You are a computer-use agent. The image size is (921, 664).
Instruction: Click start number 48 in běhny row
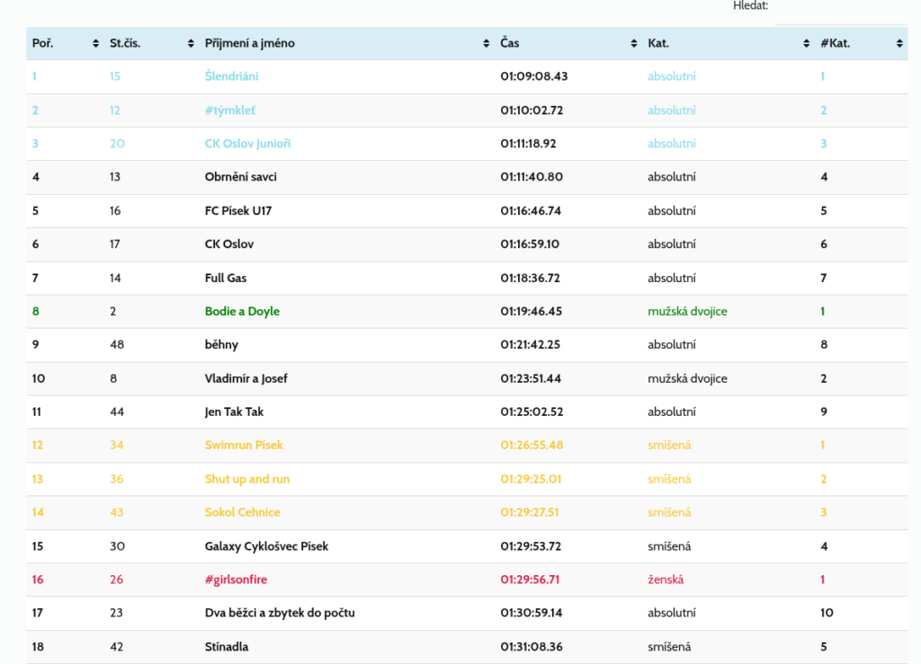[117, 345]
